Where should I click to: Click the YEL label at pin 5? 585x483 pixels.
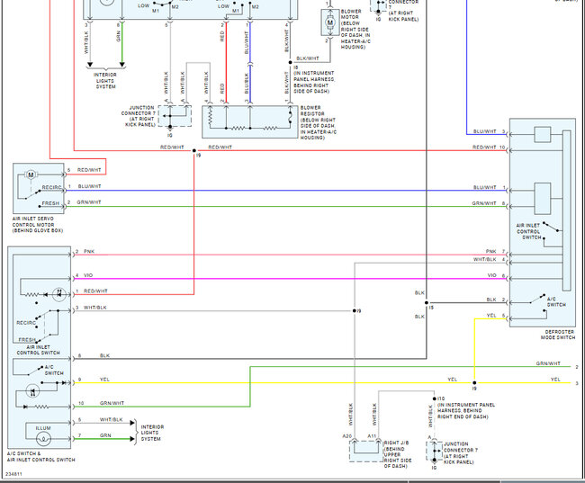[491, 316]
